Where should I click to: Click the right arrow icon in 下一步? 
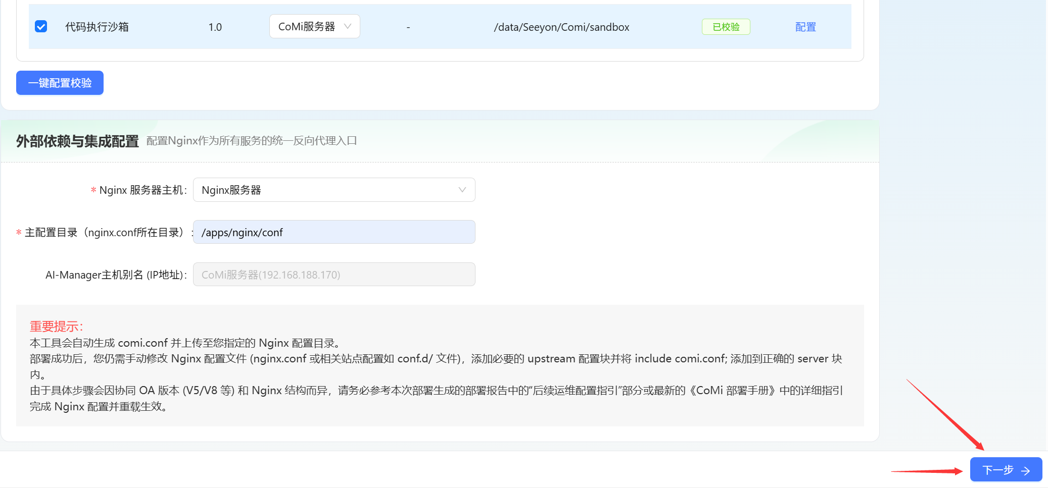(x=1026, y=471)
